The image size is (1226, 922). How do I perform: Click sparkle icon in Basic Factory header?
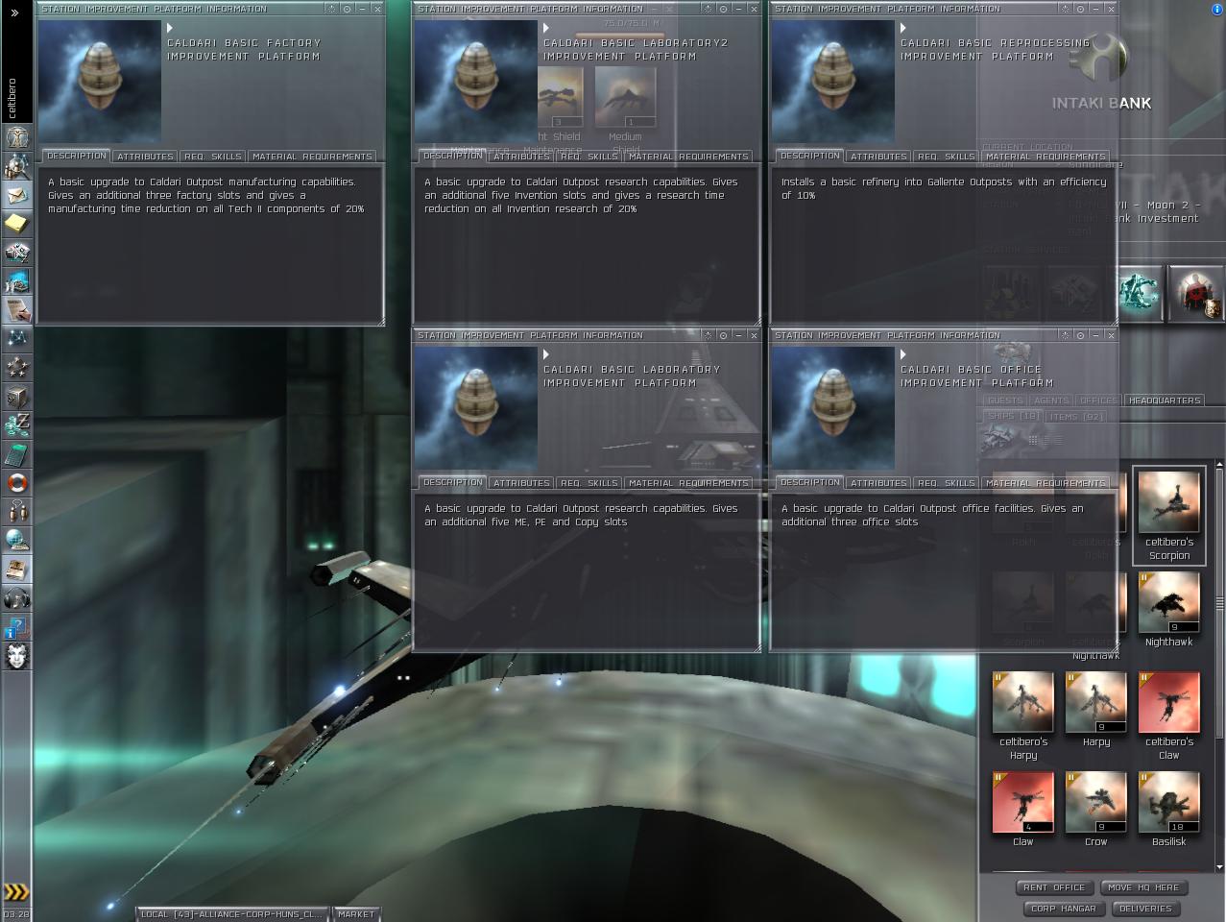pos(332,9)
